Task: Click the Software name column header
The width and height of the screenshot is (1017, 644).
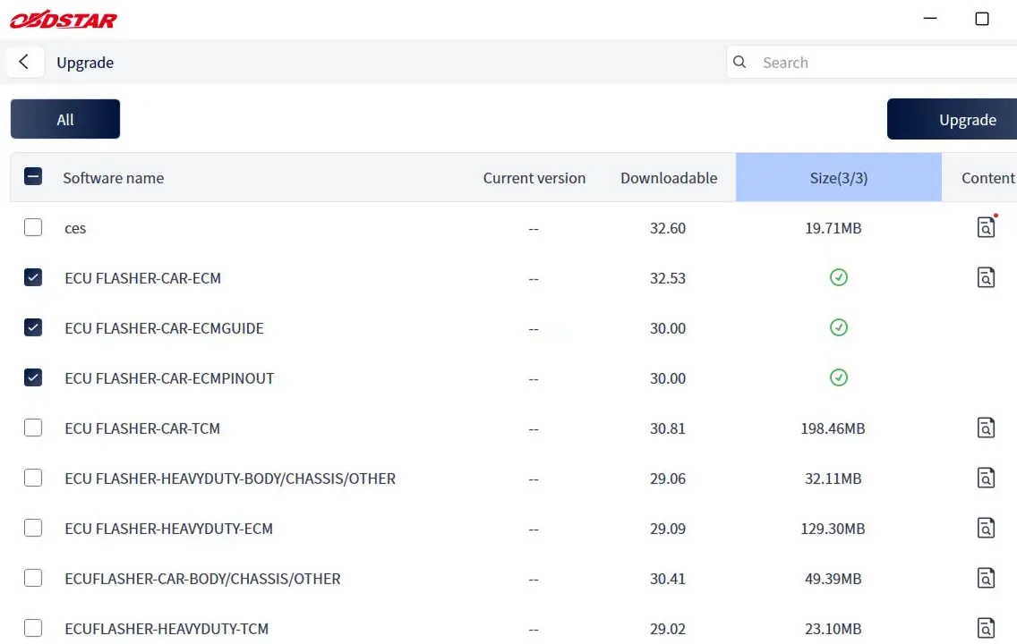Action: 113,178
